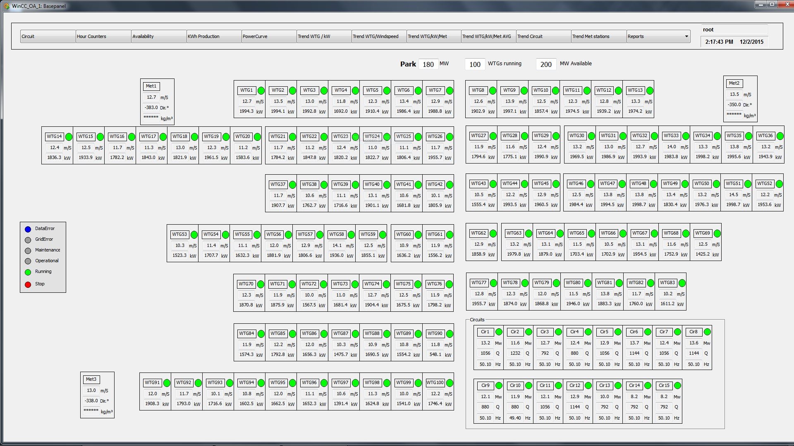
Task: Click the Operational legend entry
Action: tap(47, 261)
